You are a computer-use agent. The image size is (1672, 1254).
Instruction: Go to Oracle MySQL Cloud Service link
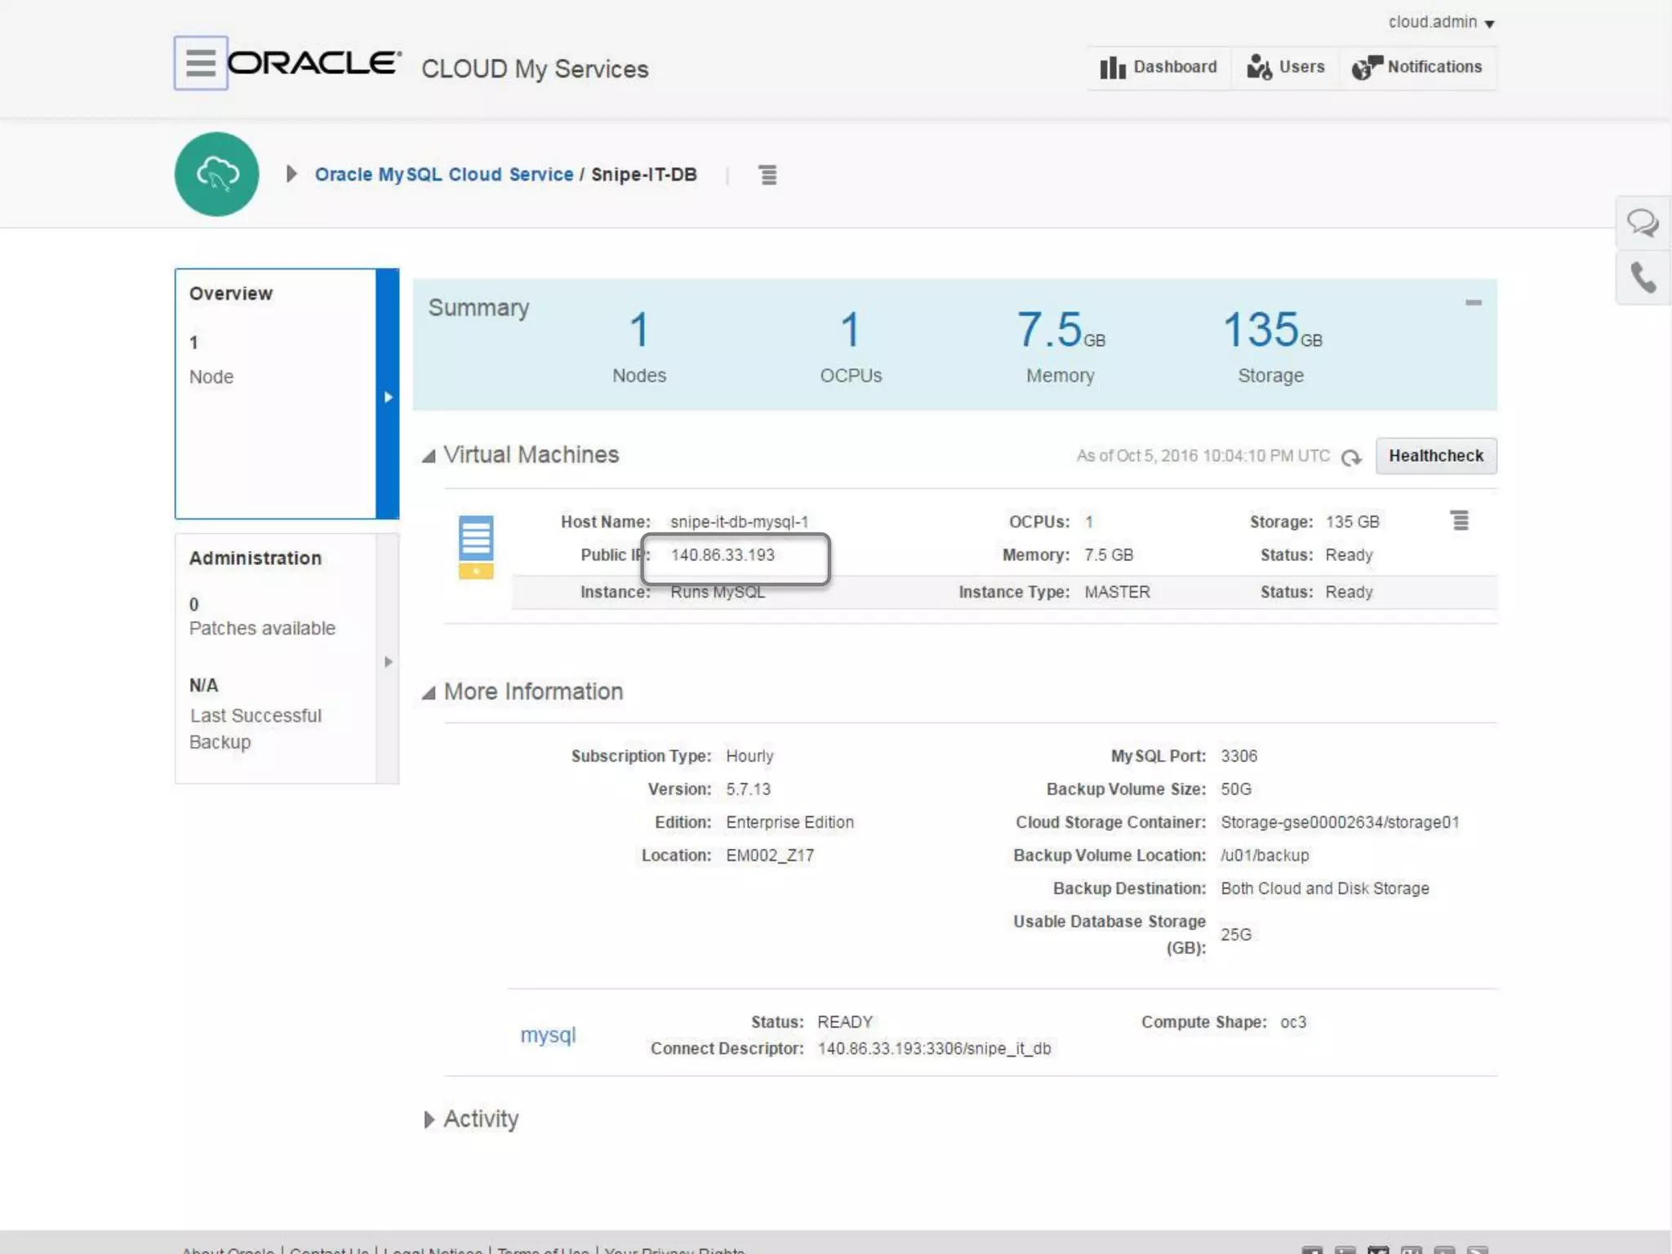click(444, 175)
